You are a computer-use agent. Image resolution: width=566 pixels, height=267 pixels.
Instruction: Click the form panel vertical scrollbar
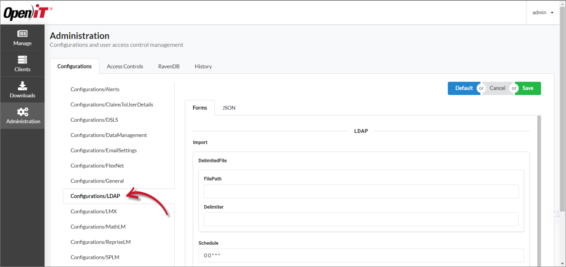(539, 191)
